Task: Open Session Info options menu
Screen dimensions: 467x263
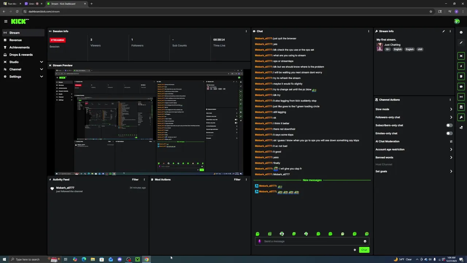Action: tap(246, 31)
